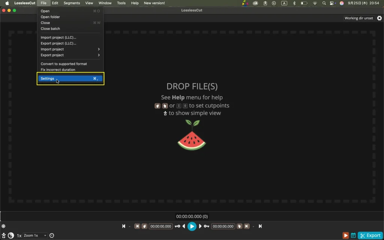
Task: Toggle the yin-yang invert segments icon
Action: [x=11, y=235]
